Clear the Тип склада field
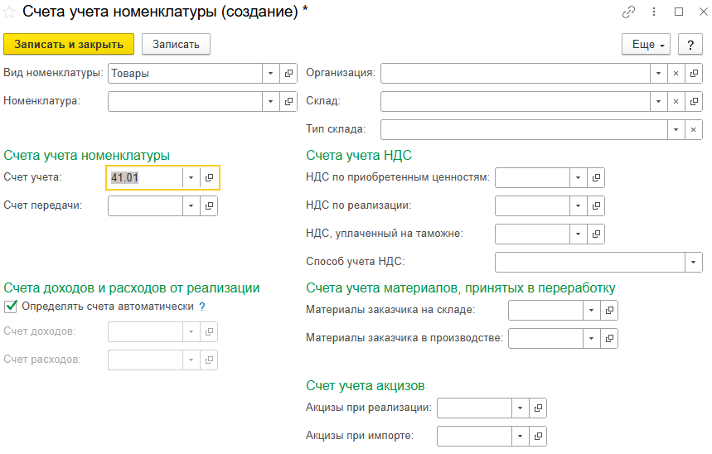Viewport: 712px width, 454px height. tap(694, 129)
